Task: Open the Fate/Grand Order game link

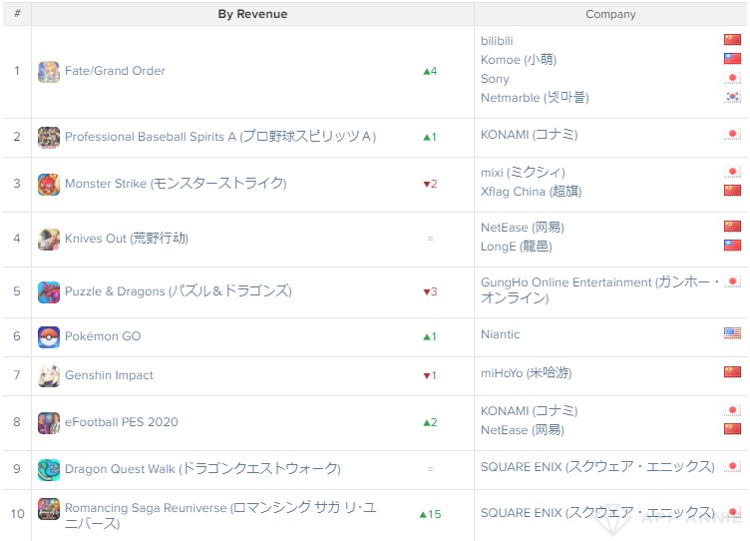Action: [x=115, y=71]
